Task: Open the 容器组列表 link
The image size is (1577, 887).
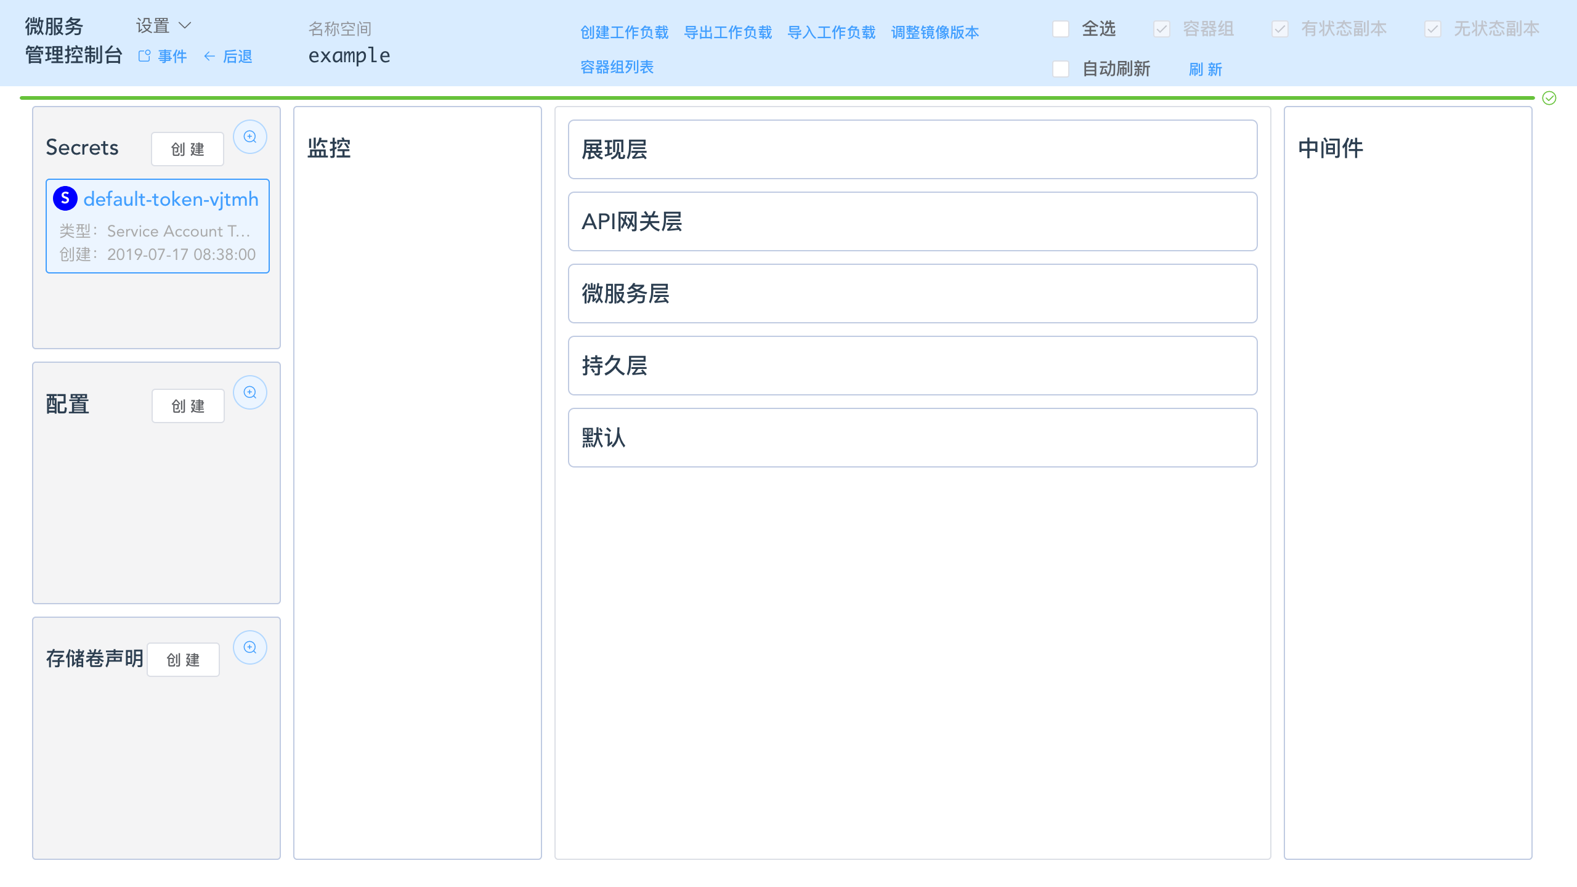Action: (x=617, y=67)
